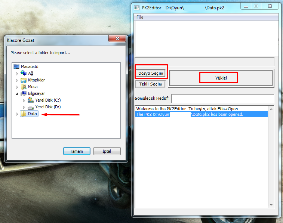Screen dimensions: 283x223
Task: Click the Masaüstü desktop icon
Action: coord(16,67)
